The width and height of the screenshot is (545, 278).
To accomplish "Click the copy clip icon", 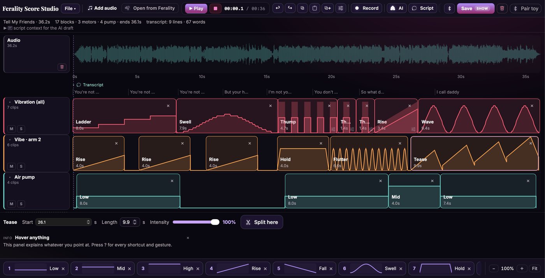I will [x=302, y=8].
